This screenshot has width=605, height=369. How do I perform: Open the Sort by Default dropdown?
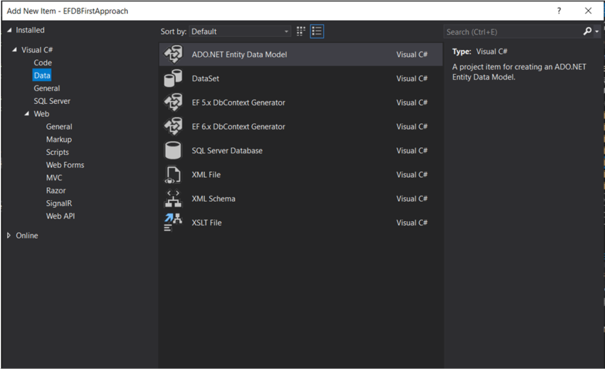(240, 31)
